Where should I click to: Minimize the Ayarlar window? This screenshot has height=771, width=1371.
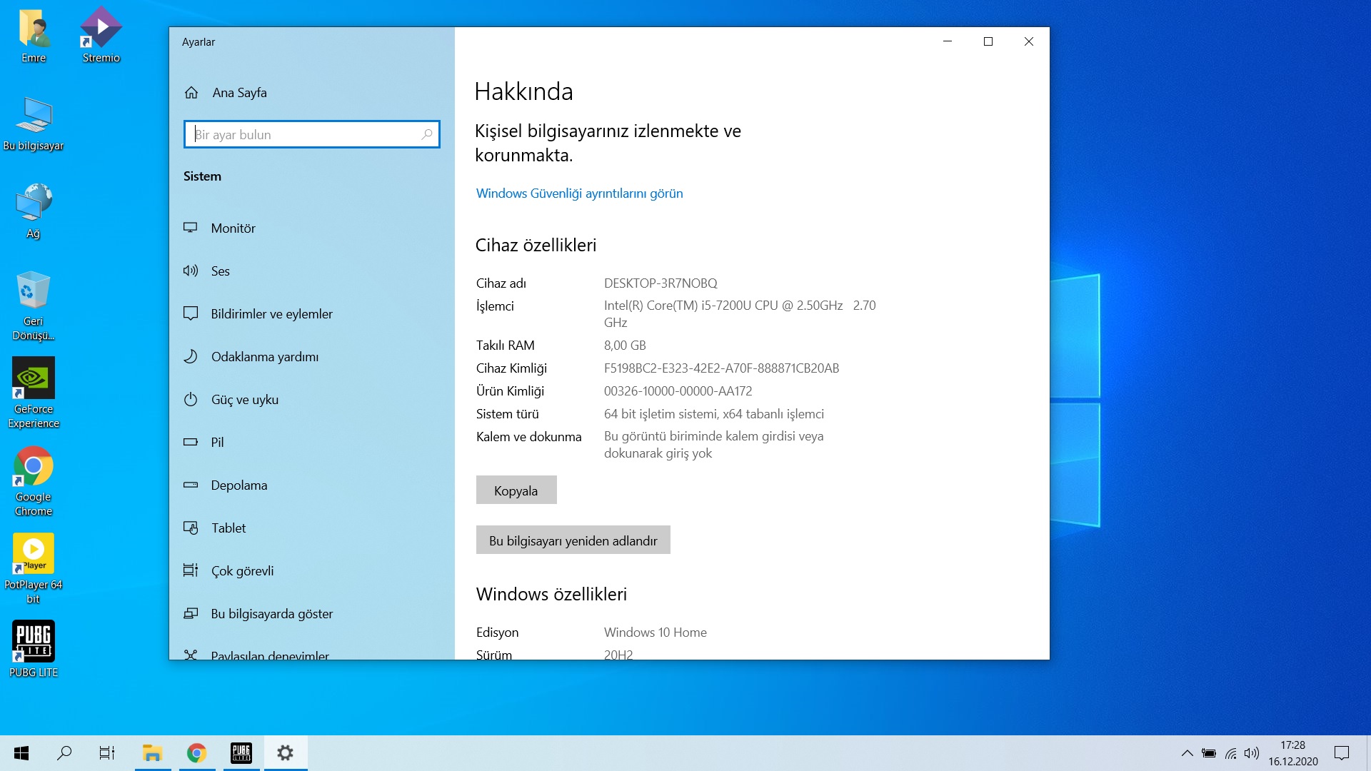point(948,41)
